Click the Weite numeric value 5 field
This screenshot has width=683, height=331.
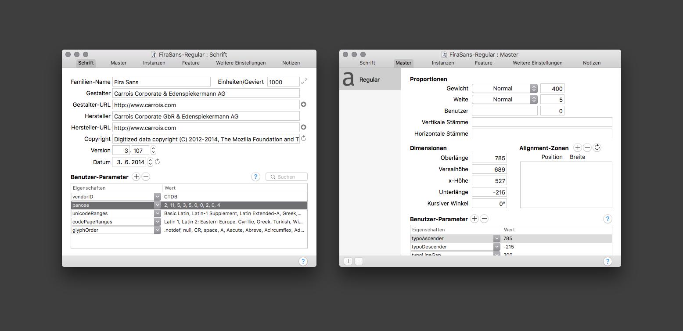coord(552,100)
